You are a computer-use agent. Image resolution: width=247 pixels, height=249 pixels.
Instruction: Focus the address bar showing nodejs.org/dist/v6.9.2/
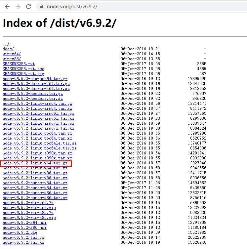click(141, 7)
